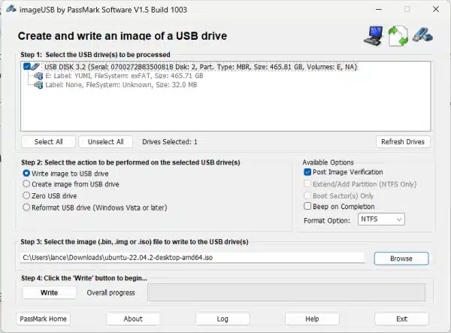Select E: Label YUMI exFAT volume entry
This screenshot has height=333, width=451.
click(124, 76)
